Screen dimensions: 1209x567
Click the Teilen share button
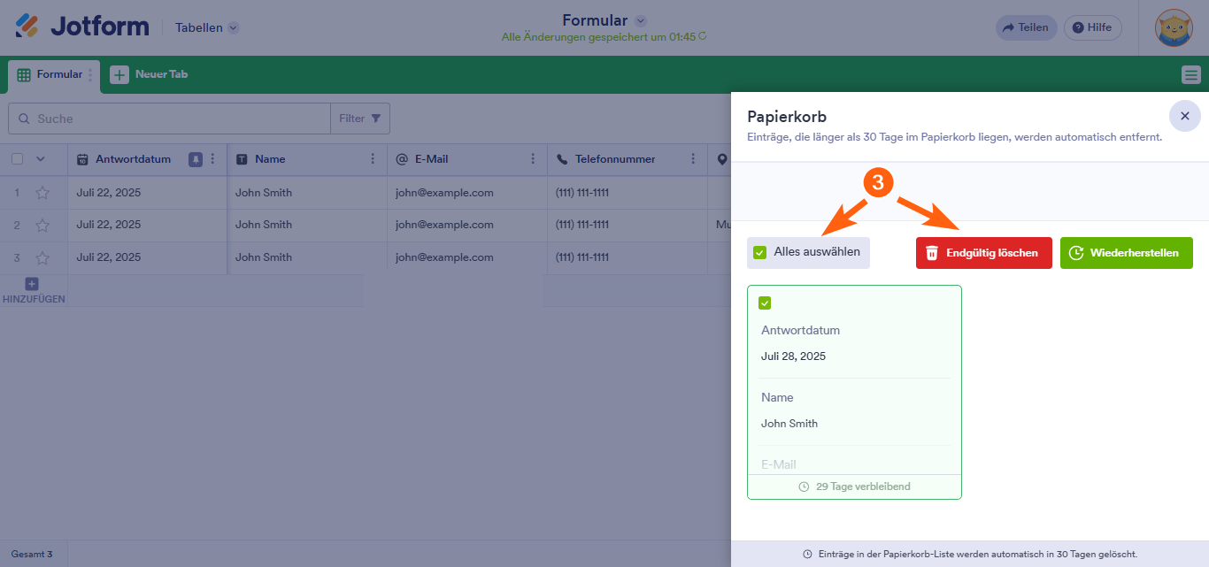coord(1026,27)
